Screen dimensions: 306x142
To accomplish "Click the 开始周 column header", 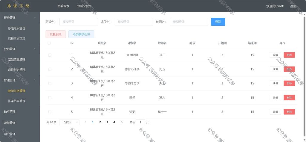I will pos(222,43).
